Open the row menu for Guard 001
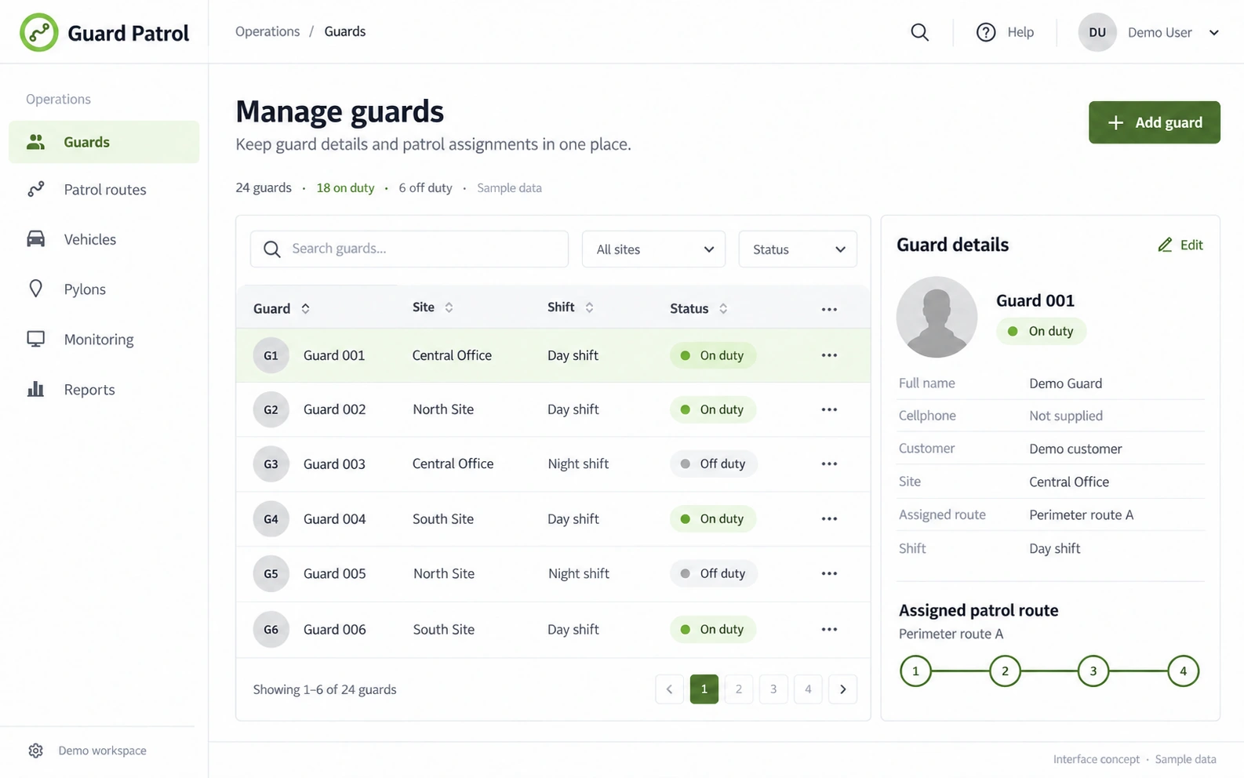 [x=829, y=355]
